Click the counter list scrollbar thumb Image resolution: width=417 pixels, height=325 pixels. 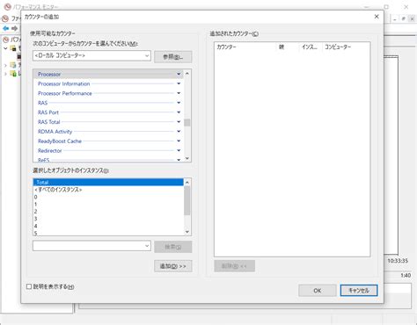click(187, 122)
